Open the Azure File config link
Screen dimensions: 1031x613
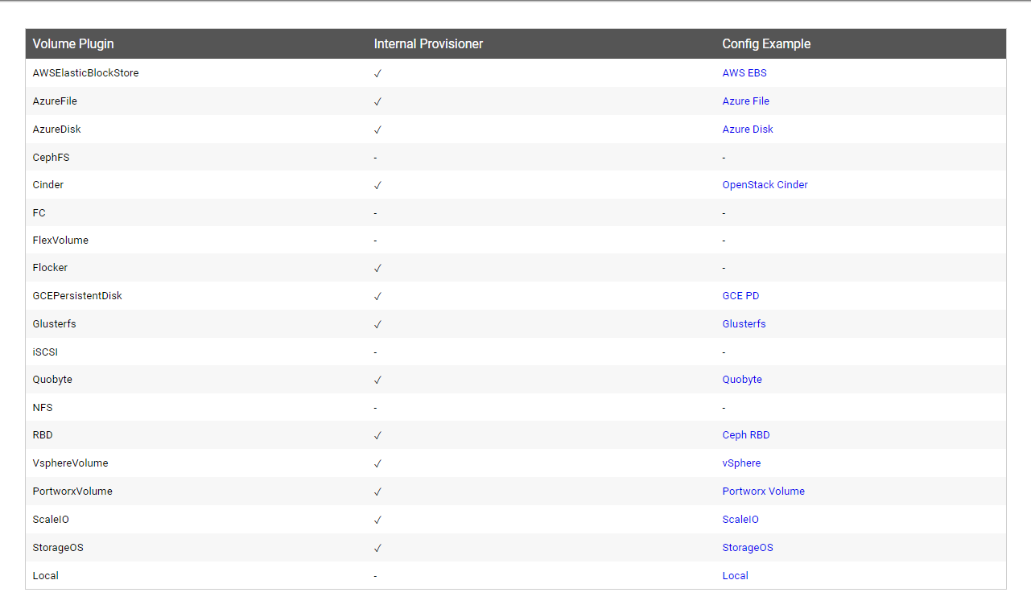coord(746,101)
